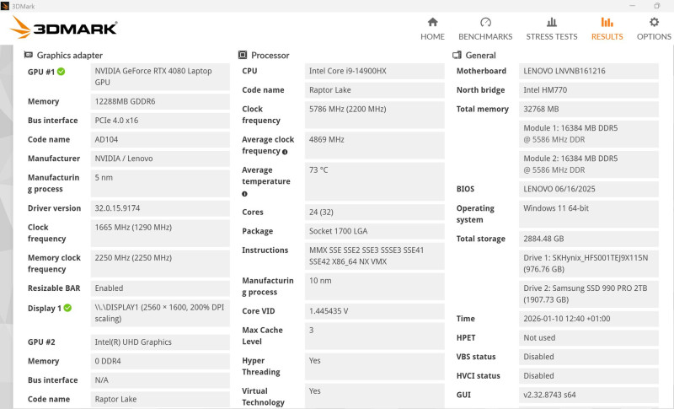Click the Socket 1700 LGA value
Screen dimensions: 674x409
tap(374, 231)
